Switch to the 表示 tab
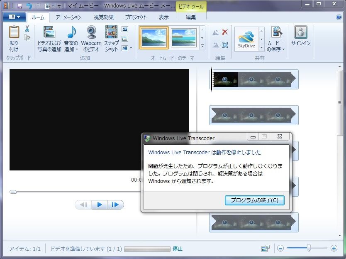Screen dimensions: 346x259 164,17
